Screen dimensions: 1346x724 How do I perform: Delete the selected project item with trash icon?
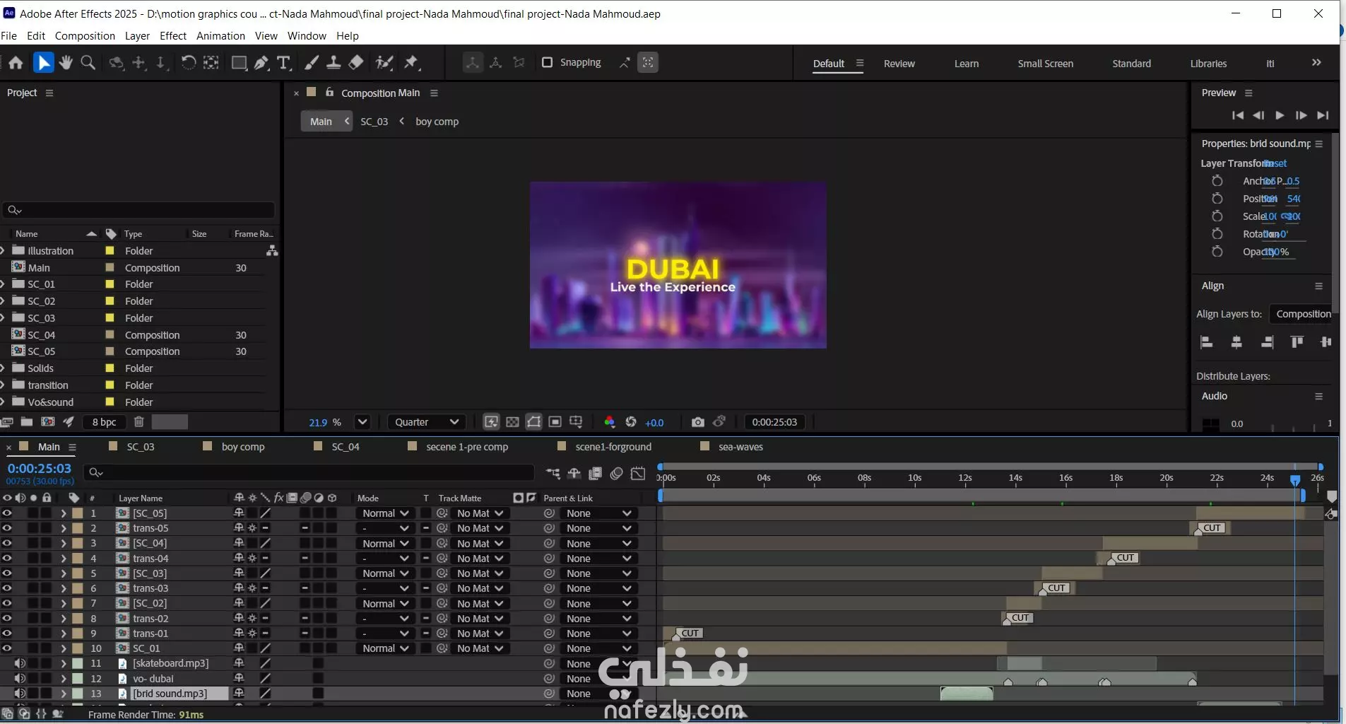pos(139,422)
